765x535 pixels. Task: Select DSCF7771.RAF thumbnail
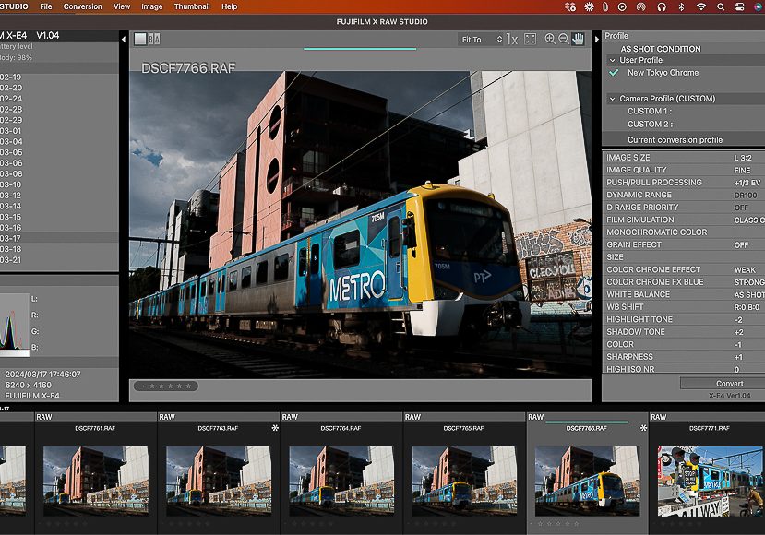point(711,481)
